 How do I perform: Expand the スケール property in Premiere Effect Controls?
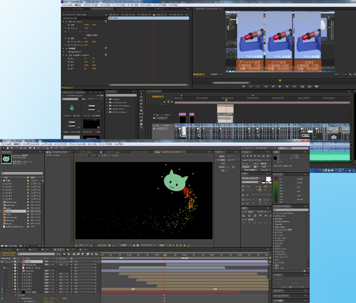point(66,28)
